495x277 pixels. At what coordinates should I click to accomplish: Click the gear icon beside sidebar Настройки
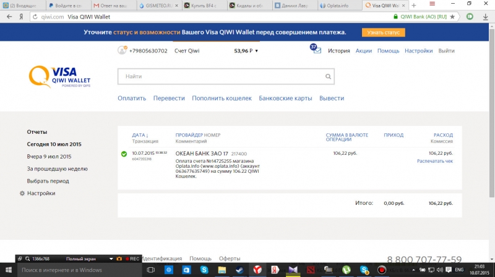pos(22,193)
